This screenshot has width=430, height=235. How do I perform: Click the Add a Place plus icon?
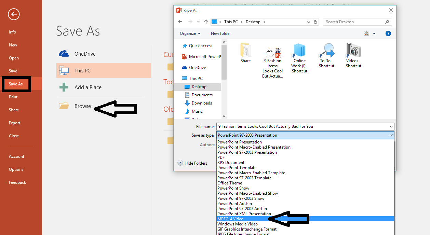(64, 87)
